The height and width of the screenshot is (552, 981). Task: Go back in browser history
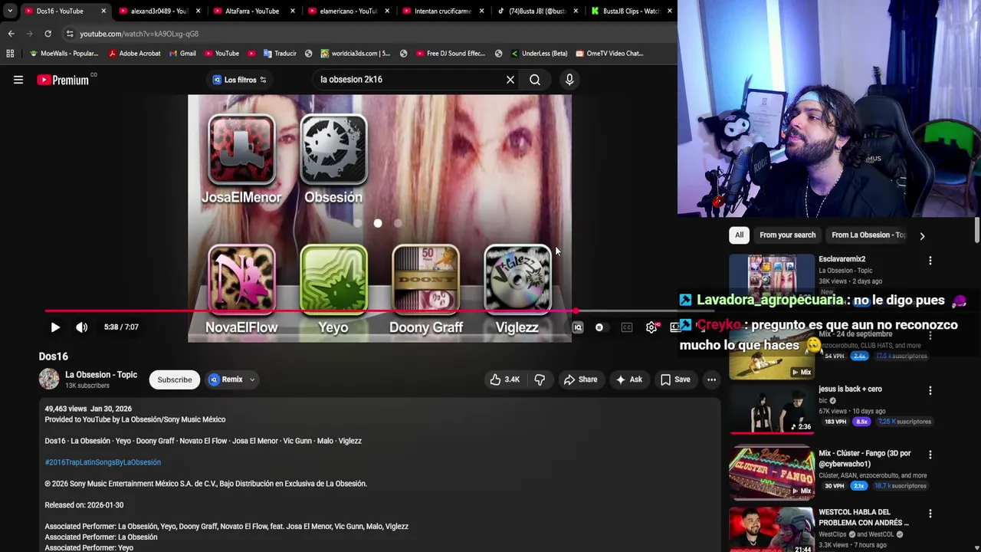point(11,34)
